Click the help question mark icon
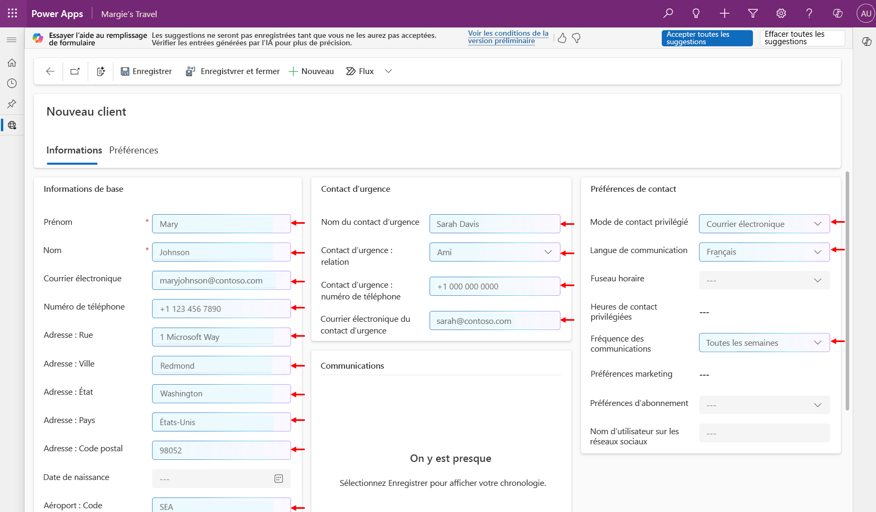Image resolution: width=876 pixels, height=512 pixels. coord(809,13)
